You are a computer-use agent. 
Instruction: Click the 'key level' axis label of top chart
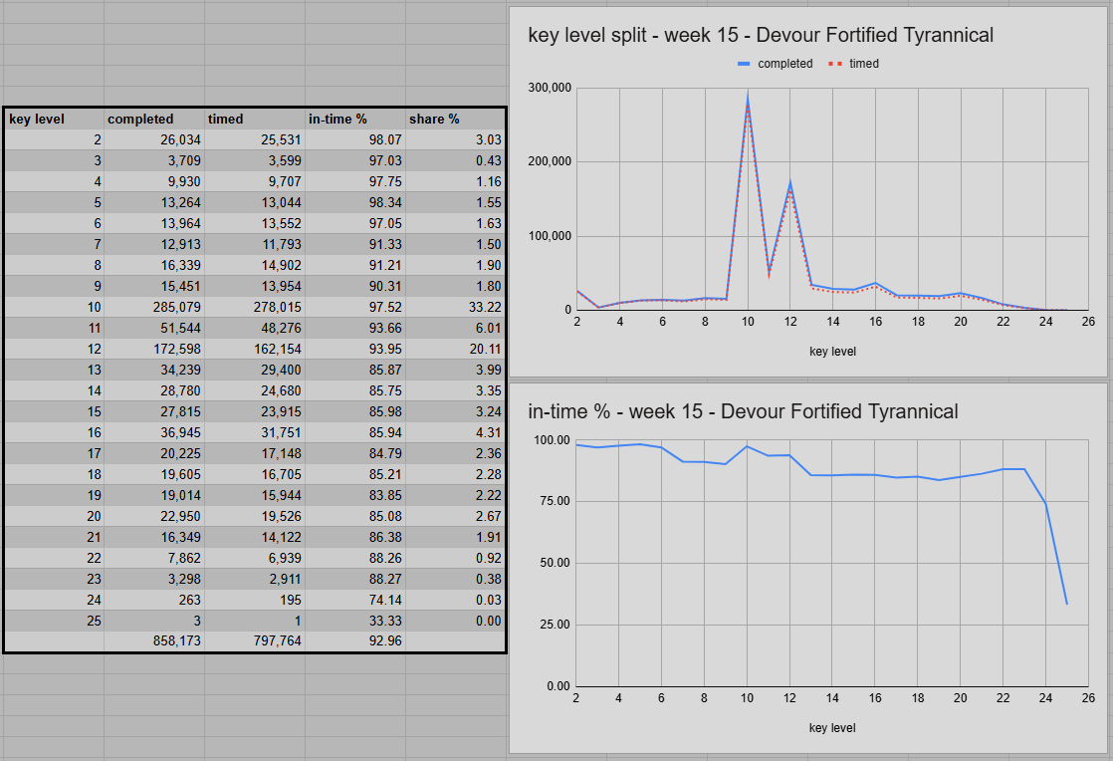pos(832,352)
